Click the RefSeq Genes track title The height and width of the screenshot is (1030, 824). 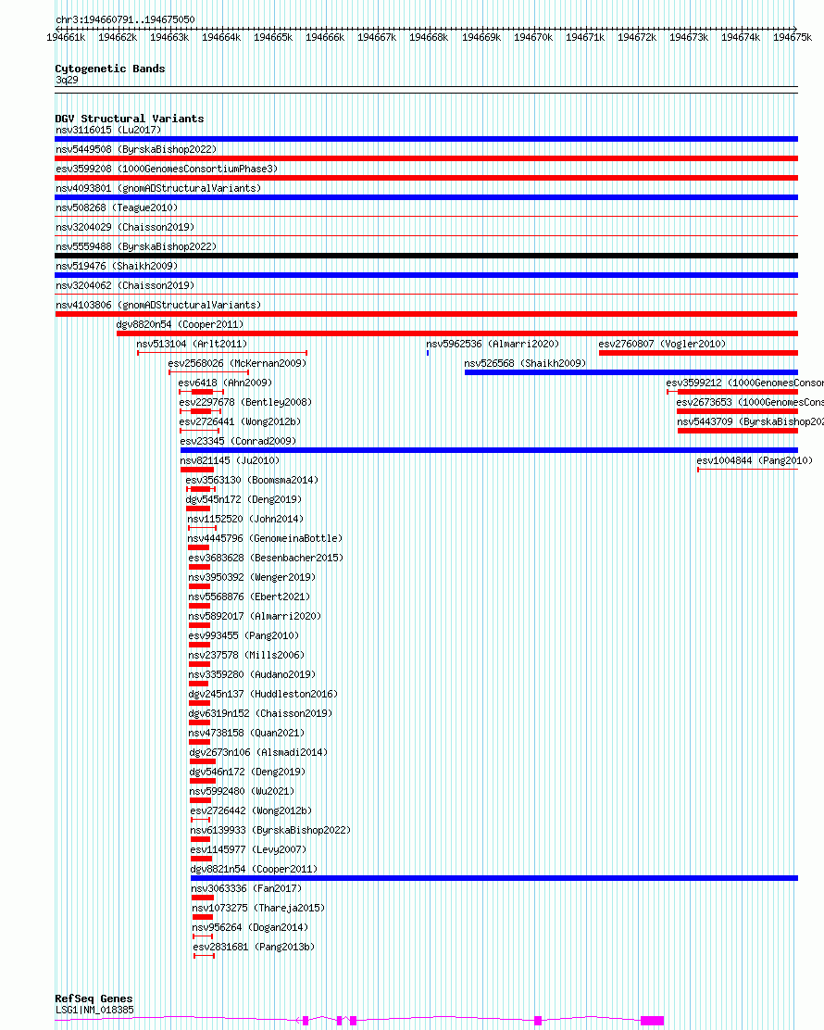tap(94, 999)
